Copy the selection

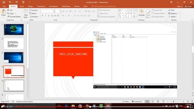pyautogui.click(x=10, y=13)
